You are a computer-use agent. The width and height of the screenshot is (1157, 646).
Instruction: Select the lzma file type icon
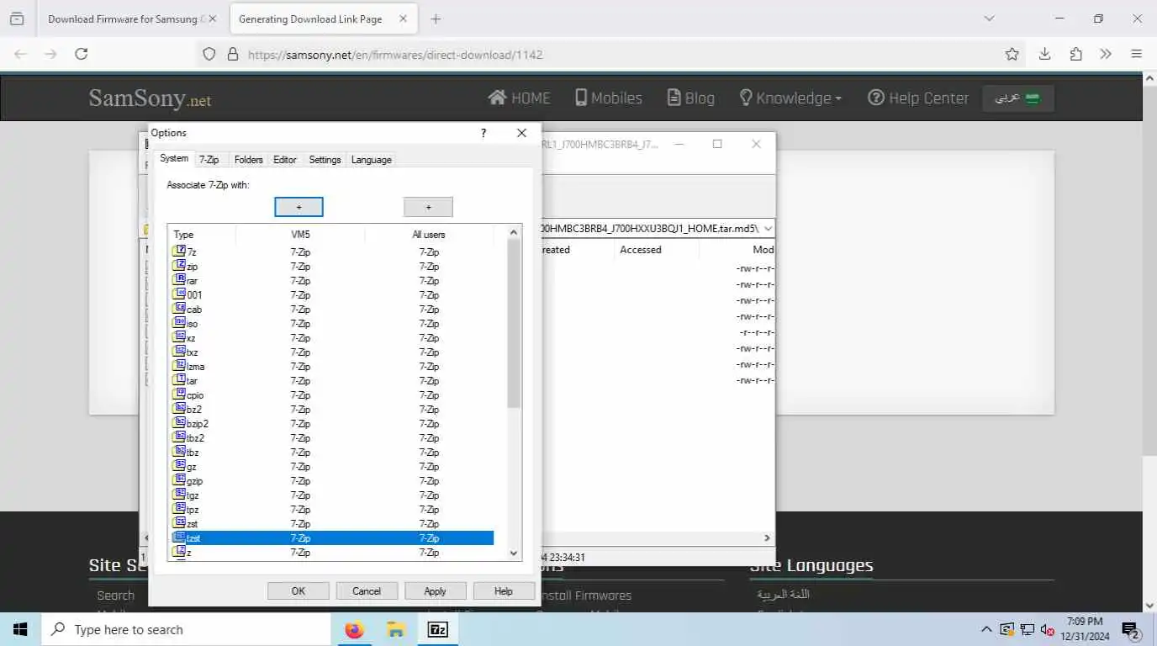coord(178,366)
